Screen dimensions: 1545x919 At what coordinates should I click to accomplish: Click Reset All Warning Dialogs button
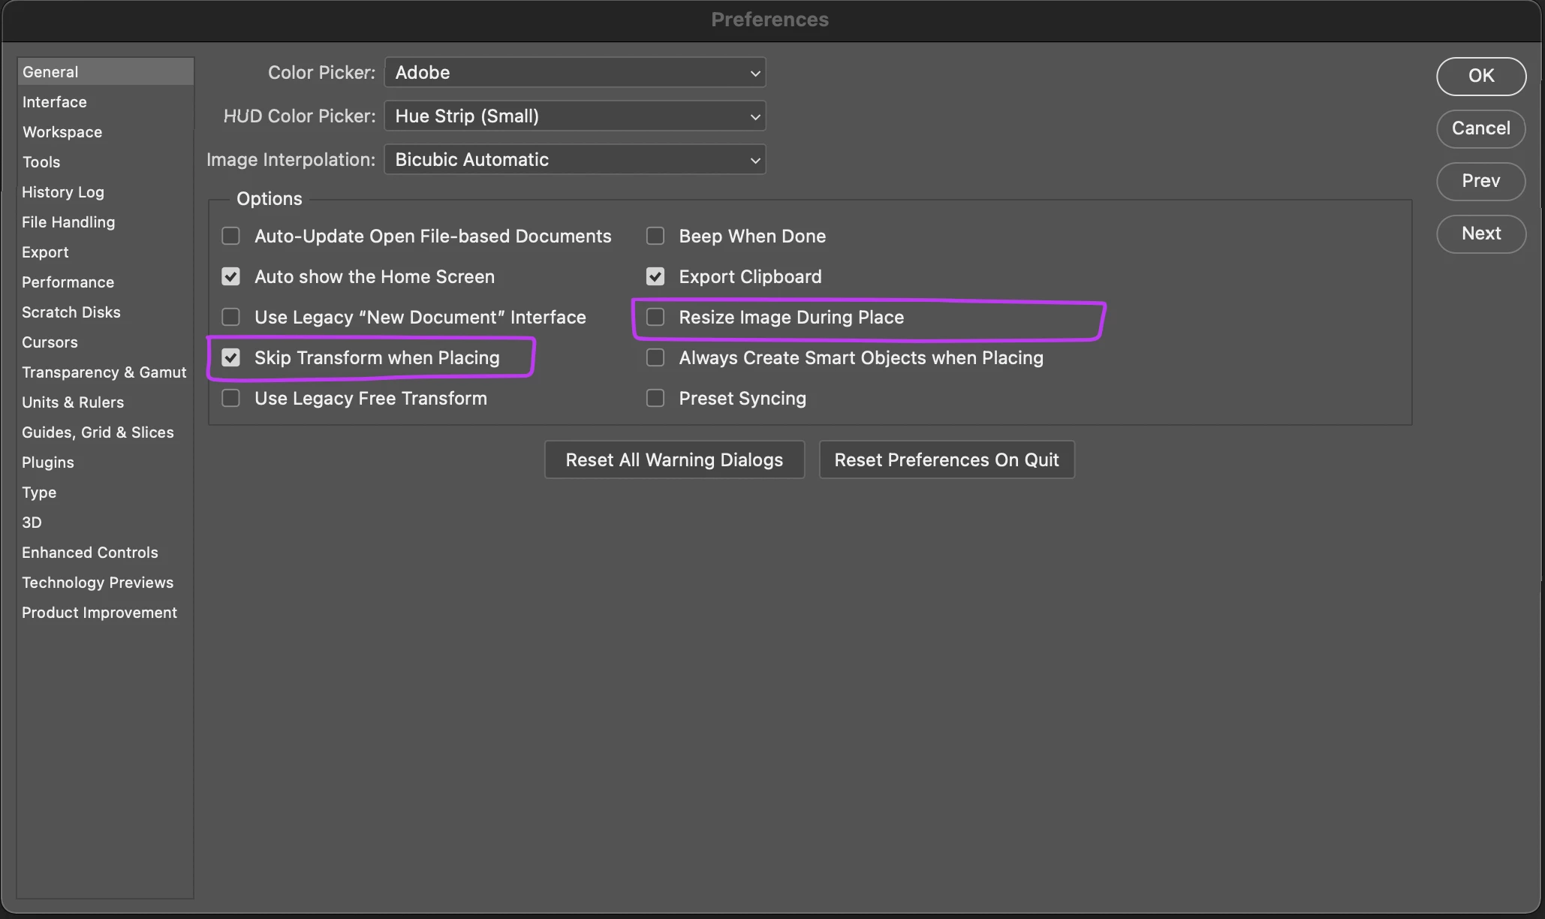[674, 460]
